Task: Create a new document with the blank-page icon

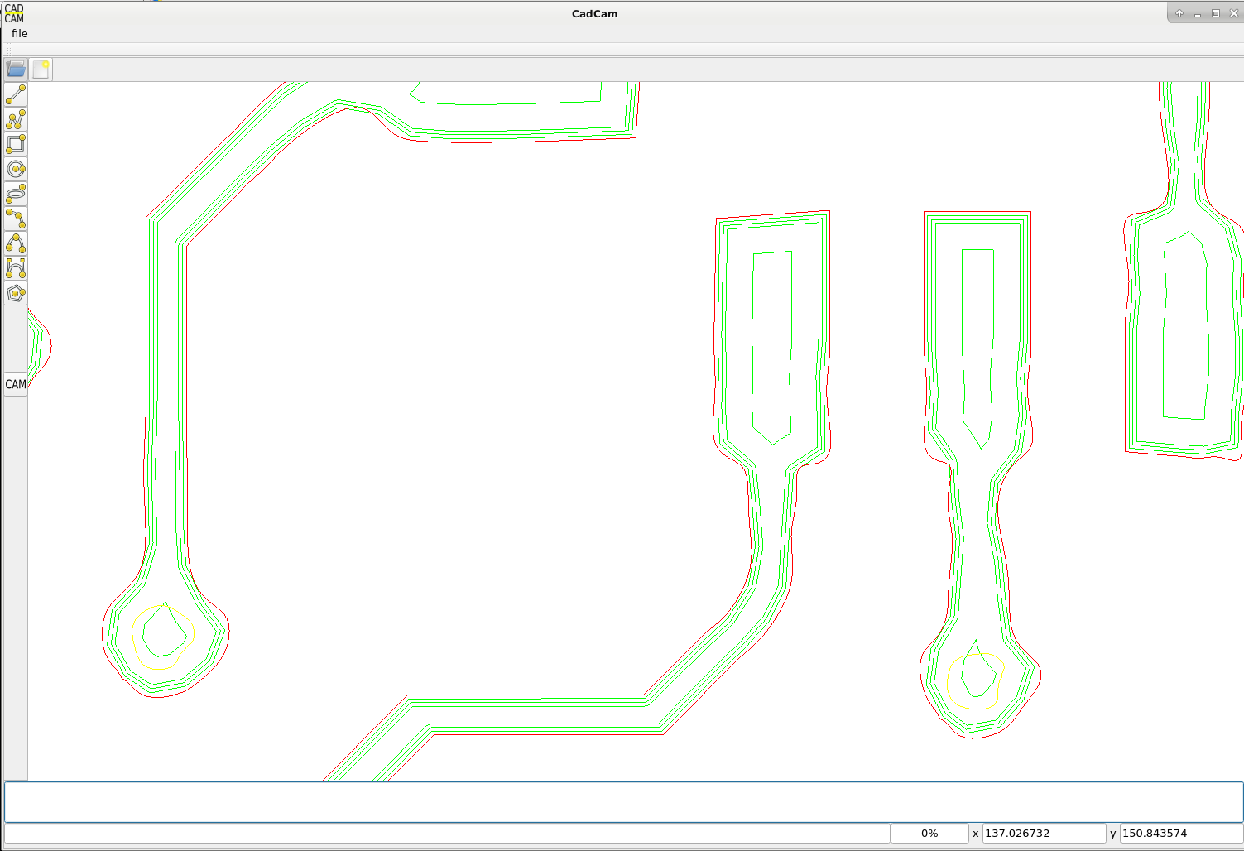Action: [41, 69]
